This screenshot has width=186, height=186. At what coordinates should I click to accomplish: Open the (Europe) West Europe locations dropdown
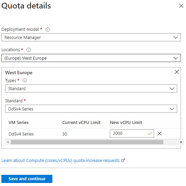[x=91, y=58]
